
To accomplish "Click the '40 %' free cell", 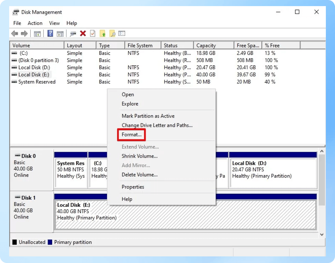I will coord(270,82).
